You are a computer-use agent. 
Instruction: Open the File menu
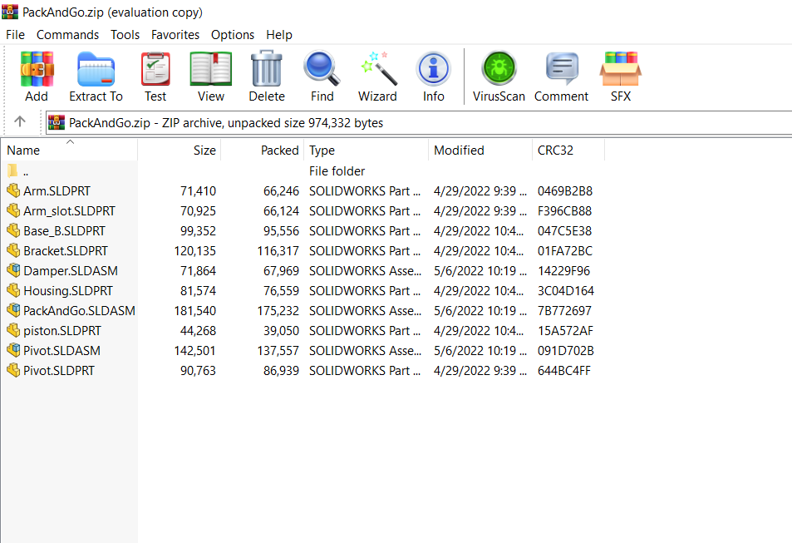[x=15, y=35]
